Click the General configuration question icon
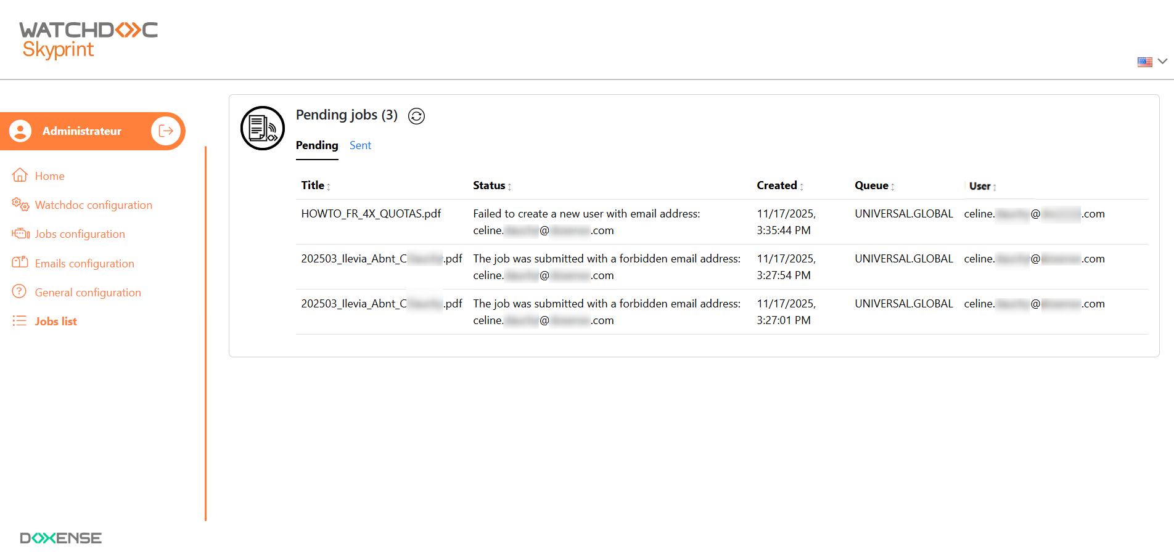This screenshot has height=552, width=1174. (20, 291)
